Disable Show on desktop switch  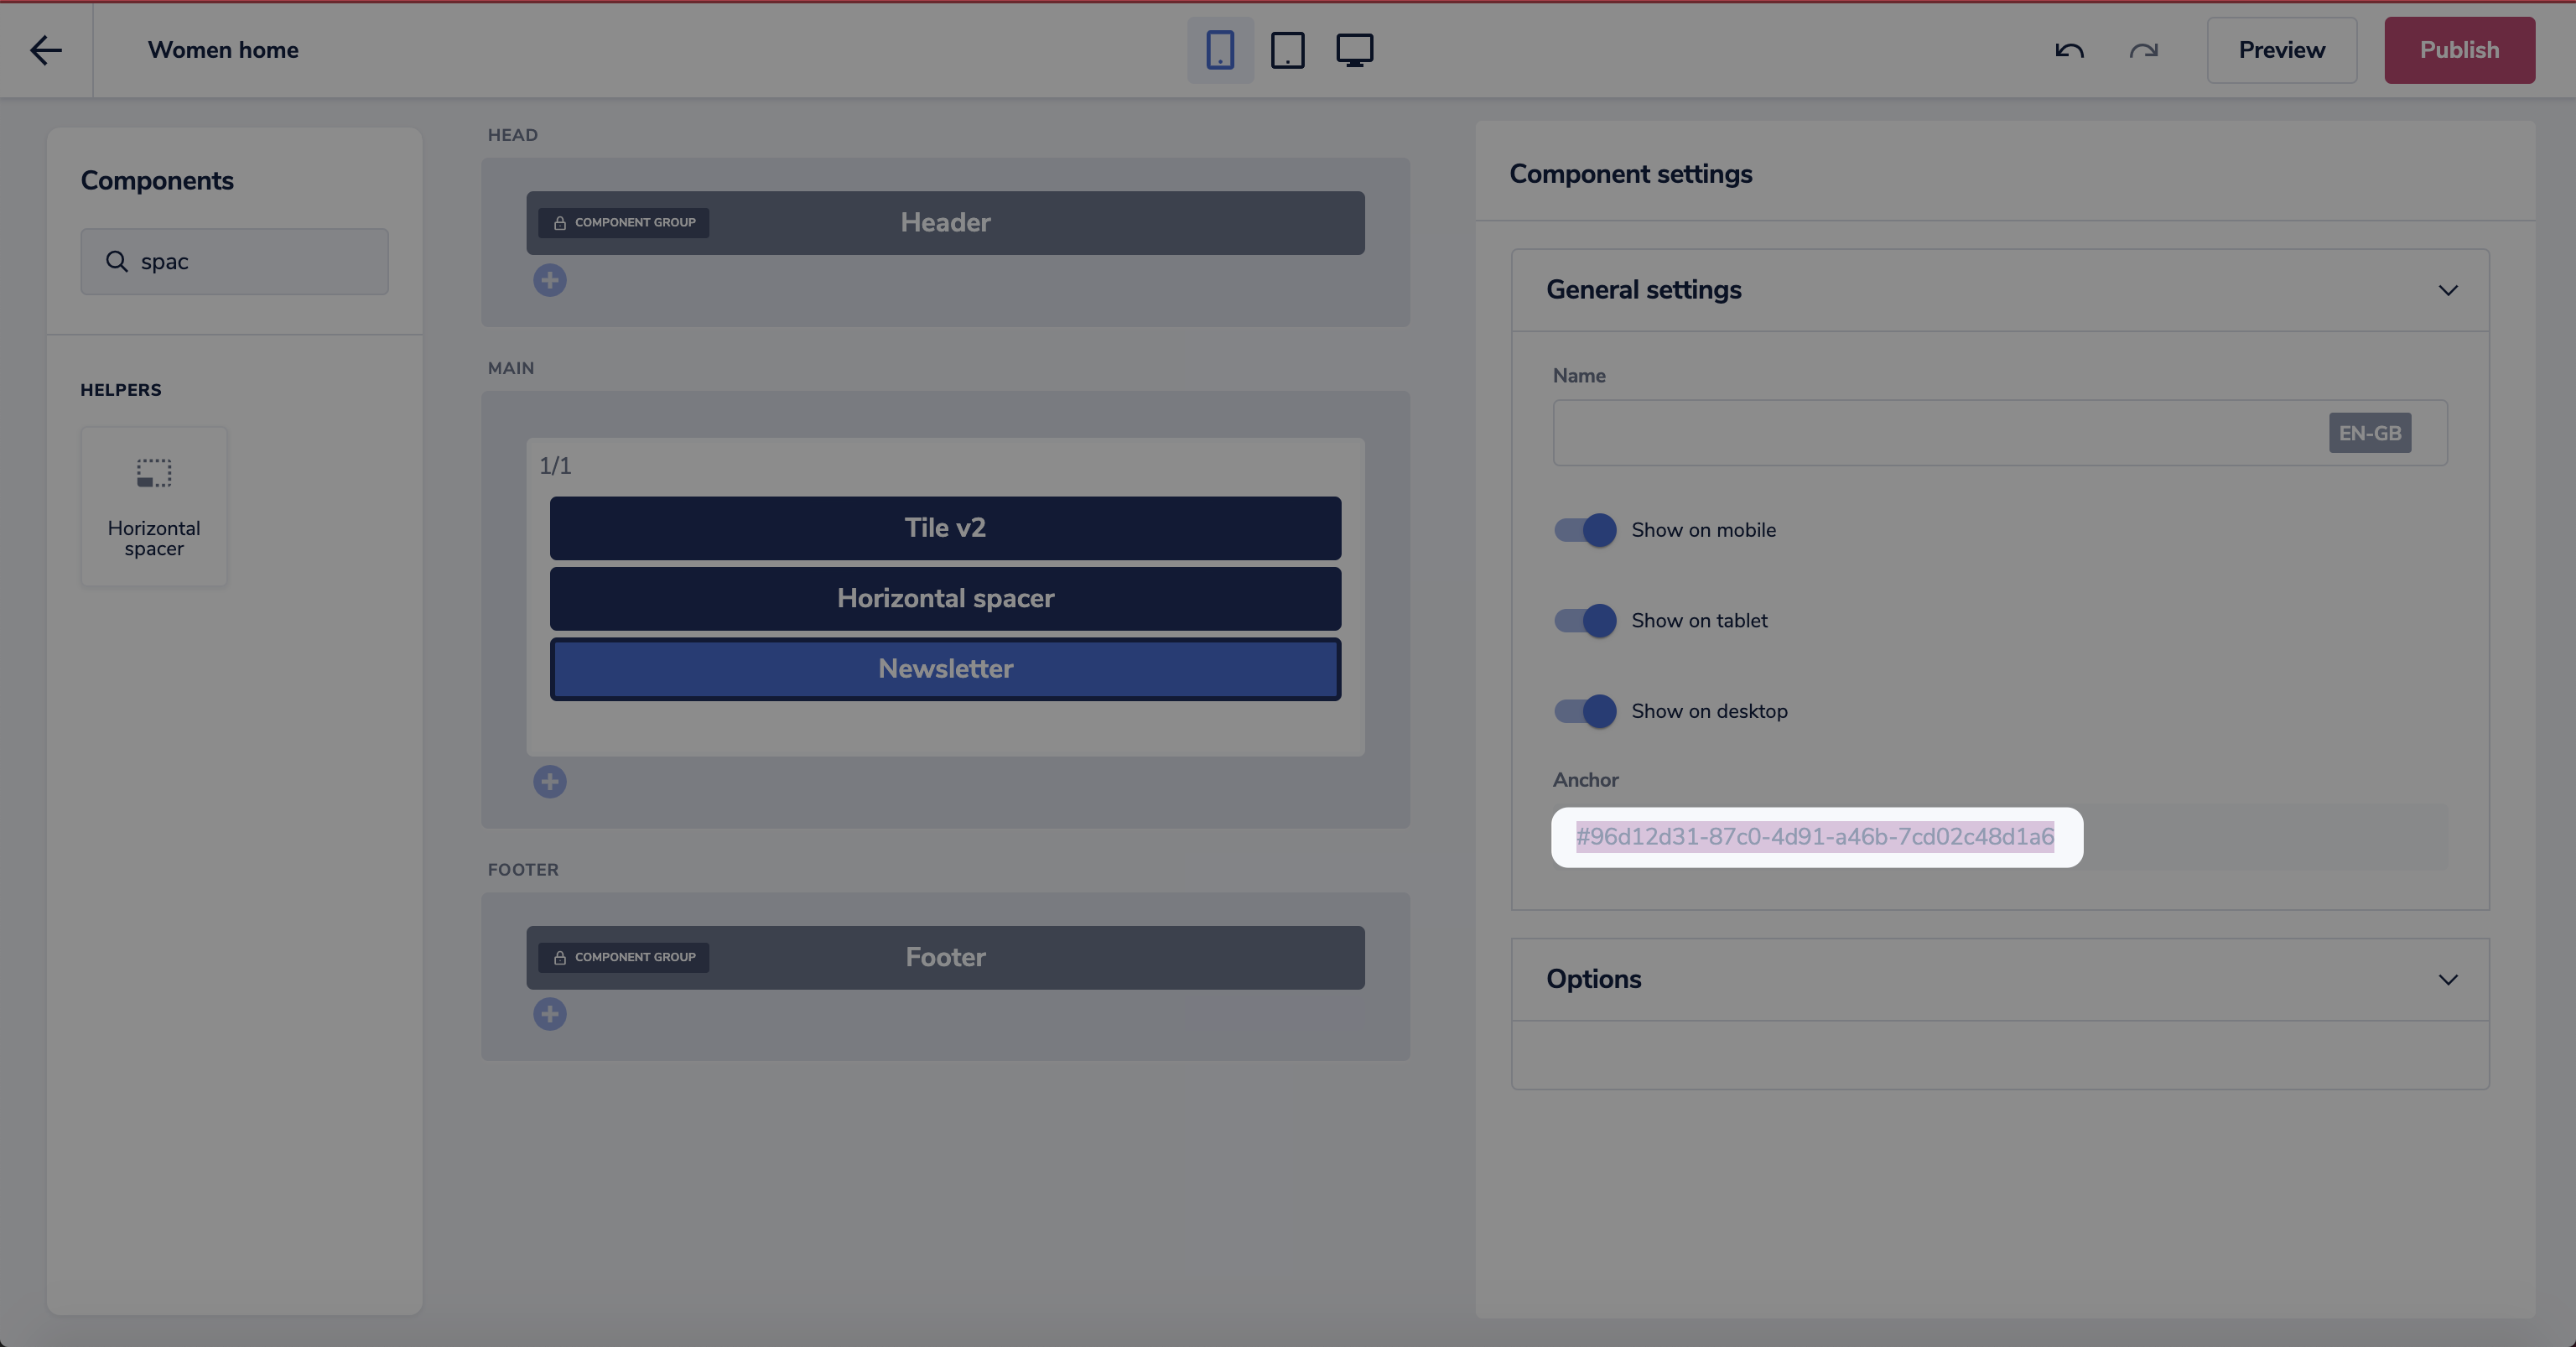click(1585, 711)
